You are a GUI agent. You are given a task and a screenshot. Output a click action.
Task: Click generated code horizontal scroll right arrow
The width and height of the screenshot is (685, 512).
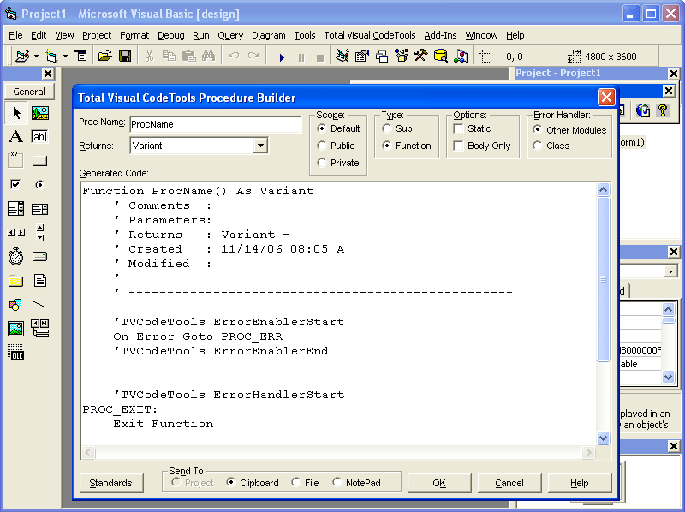[x=588, y=453]
